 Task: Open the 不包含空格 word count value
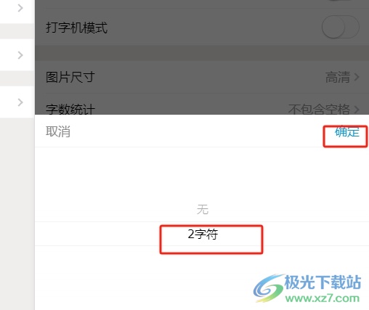pyautogui.click(x=319, y=110)
